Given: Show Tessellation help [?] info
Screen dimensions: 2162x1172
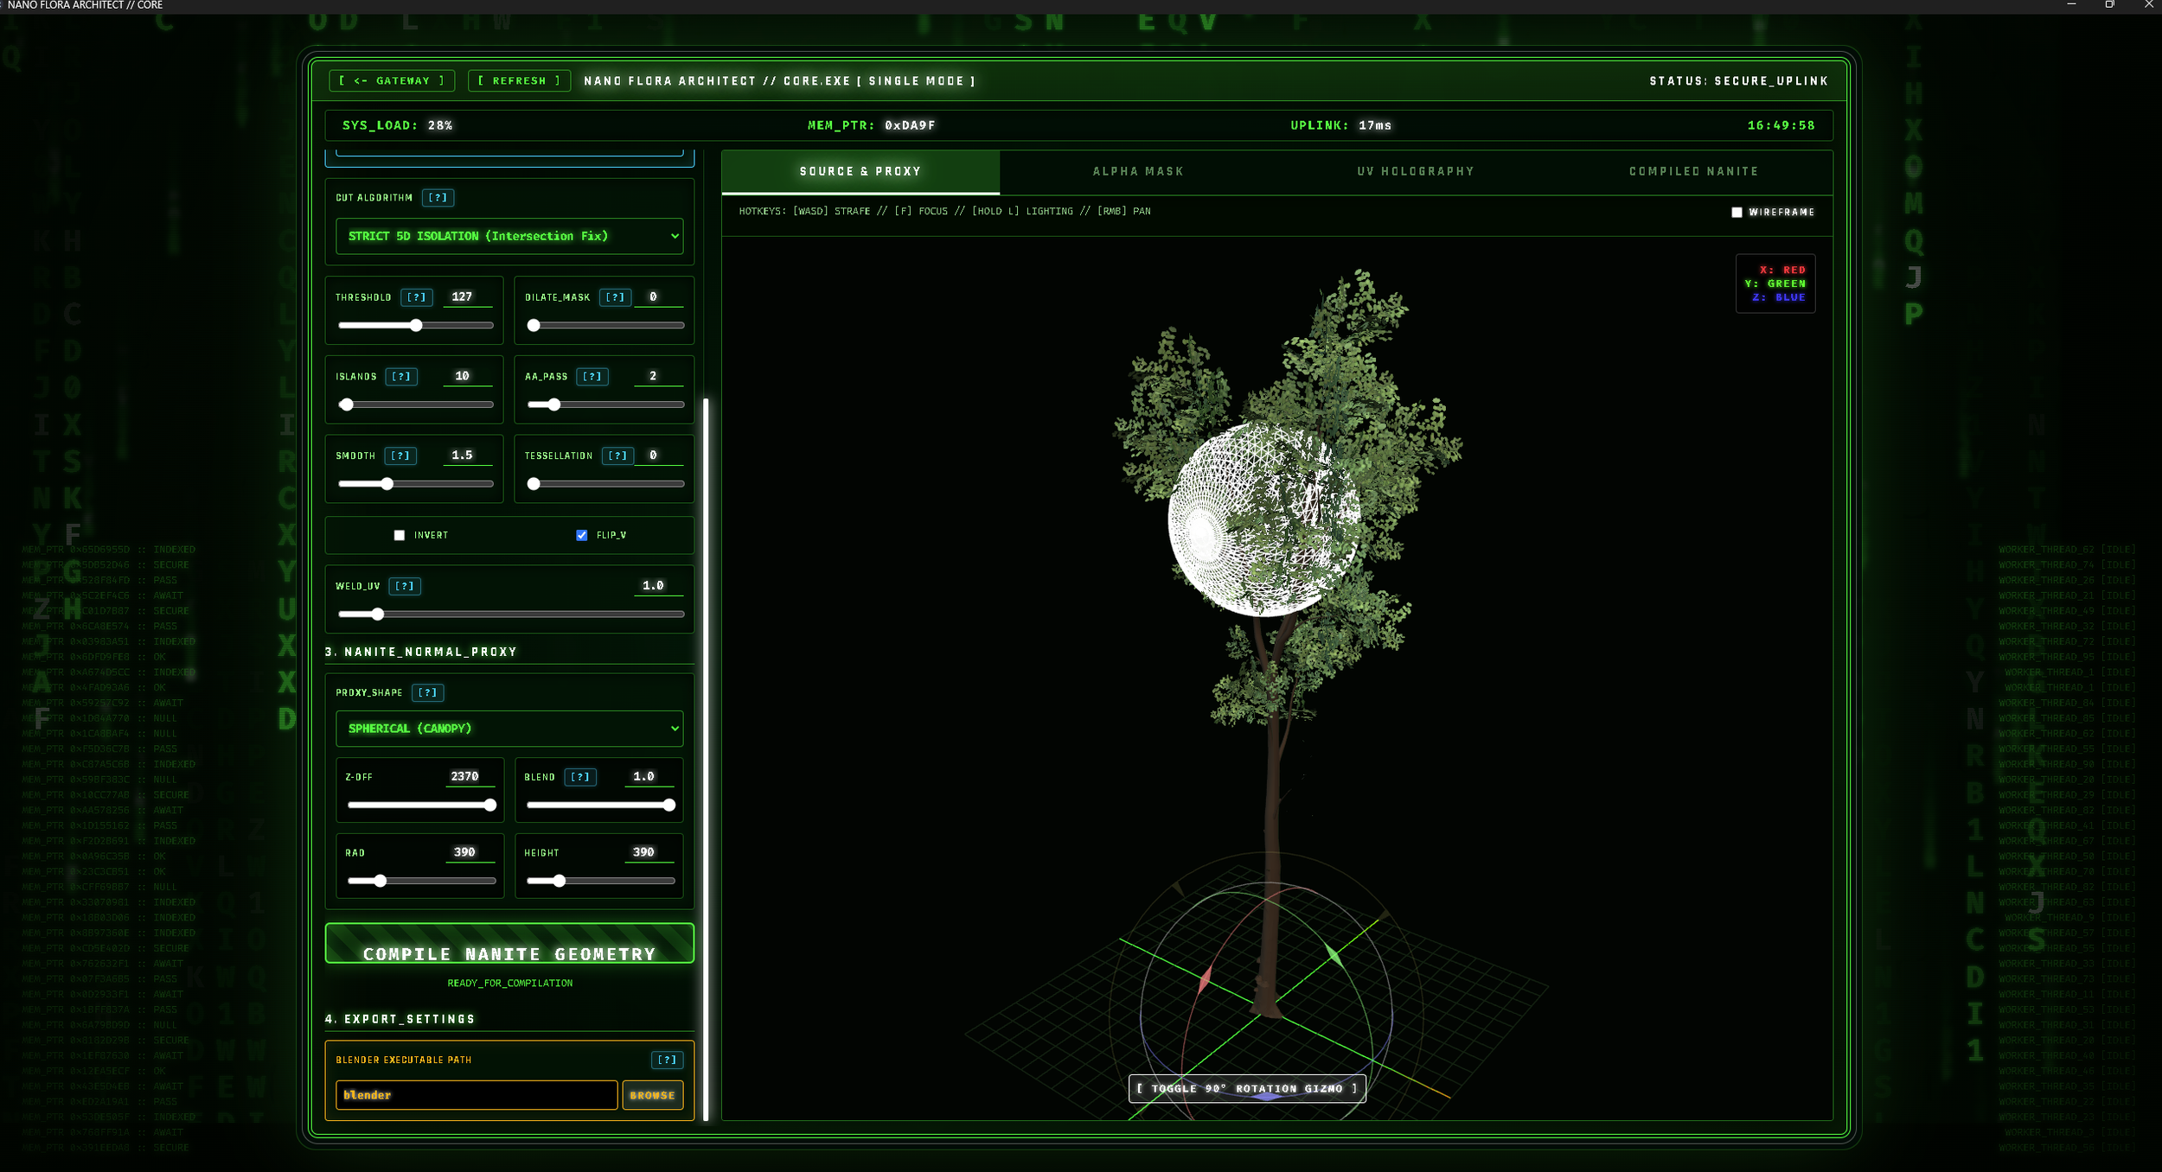Looking at the screenshot, I should point(617,455).
